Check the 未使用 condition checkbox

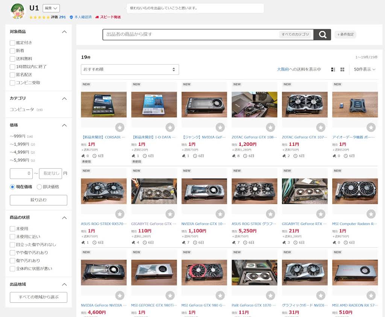click(12, 229)
